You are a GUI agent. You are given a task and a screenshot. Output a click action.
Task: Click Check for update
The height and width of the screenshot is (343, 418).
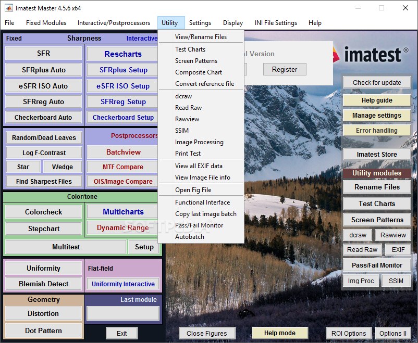(377, 83)
